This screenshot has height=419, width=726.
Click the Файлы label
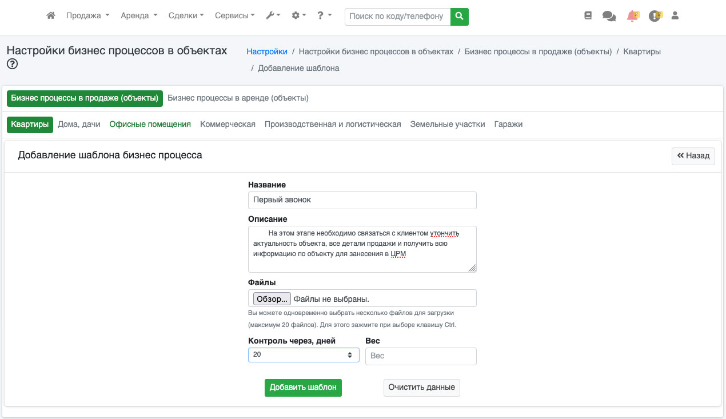(262, 282)
